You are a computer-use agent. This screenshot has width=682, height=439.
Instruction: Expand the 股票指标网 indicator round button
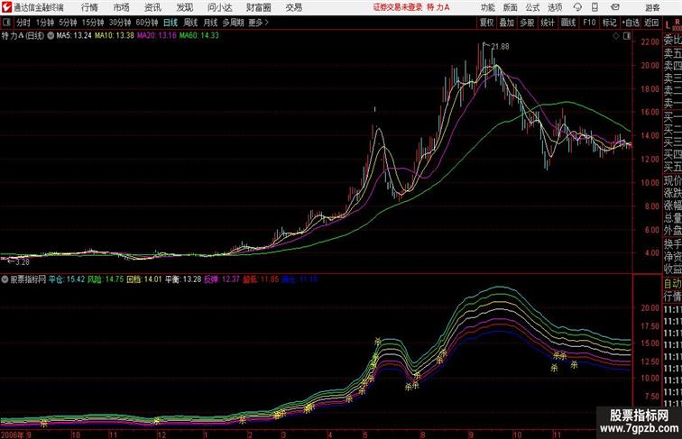click(x=5, y=279)
